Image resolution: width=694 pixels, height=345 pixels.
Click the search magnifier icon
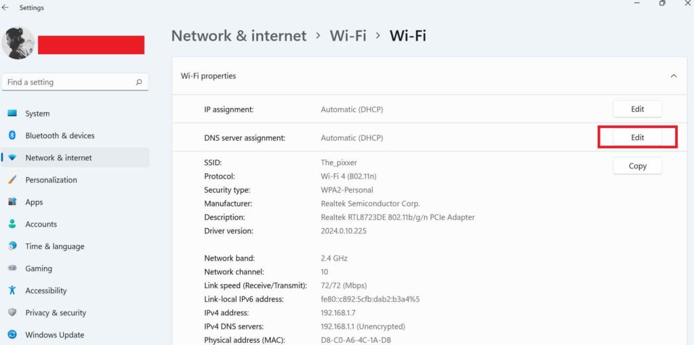pos(139,82)
